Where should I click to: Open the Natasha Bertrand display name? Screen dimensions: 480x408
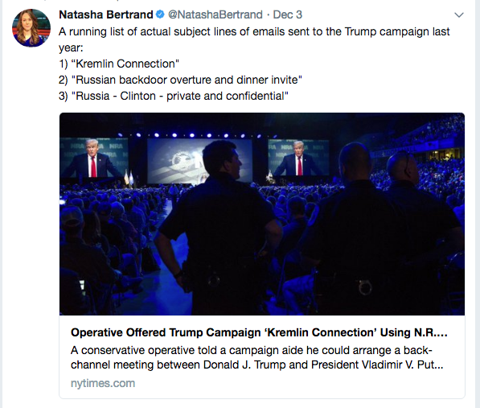tap(106, 14)
